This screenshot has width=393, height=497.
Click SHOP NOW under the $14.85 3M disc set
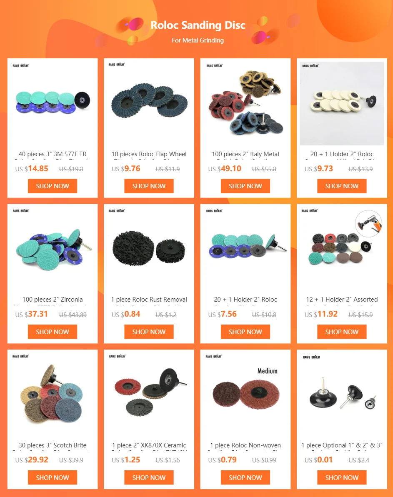pos(53,186)
